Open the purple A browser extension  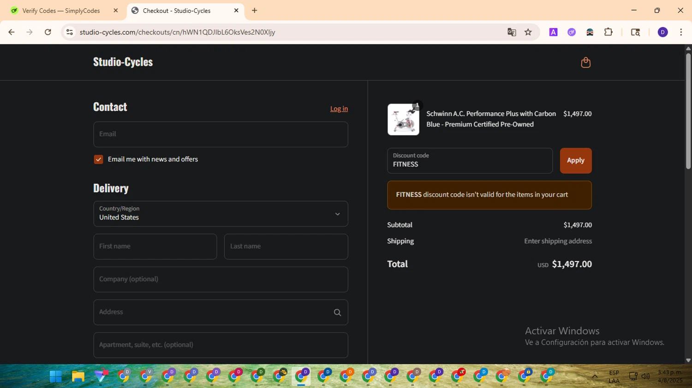coord(553,32)
